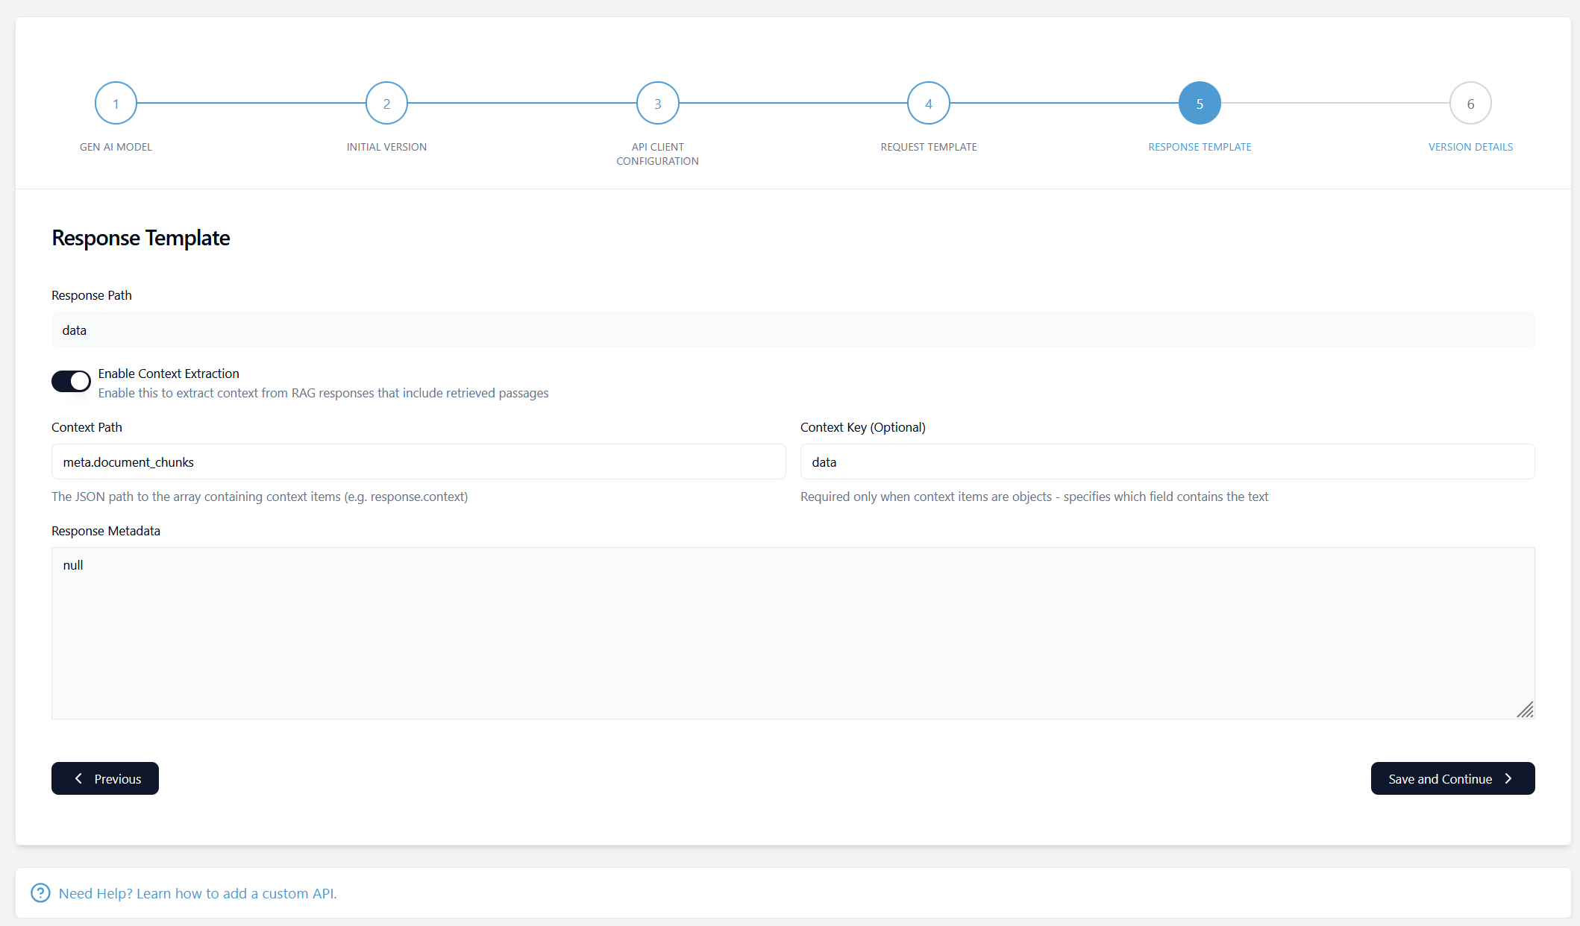Click the Enable Context Extraction label text
Image resolution: width=1580 pixels, height=926 pixels.
(169, 374)
